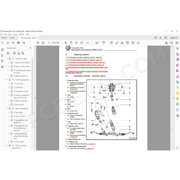Add bookmark with star icon in toolbar

[x=8, y=43]
